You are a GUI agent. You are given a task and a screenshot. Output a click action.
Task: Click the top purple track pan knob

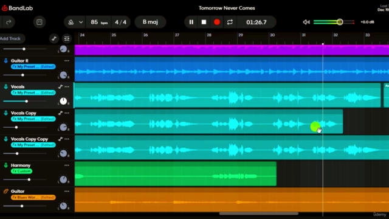[x=63, y=49]
